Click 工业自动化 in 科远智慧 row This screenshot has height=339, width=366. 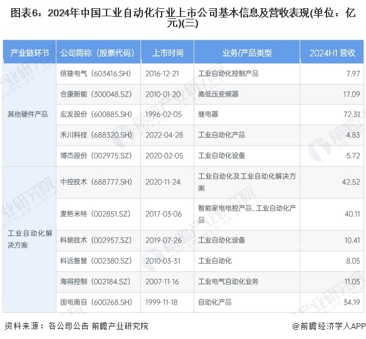pyautogui.click(x=215, y=261)
